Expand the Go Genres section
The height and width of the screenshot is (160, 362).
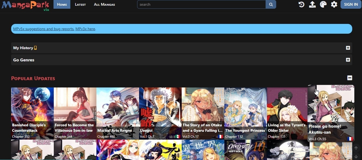pos(348,60)
